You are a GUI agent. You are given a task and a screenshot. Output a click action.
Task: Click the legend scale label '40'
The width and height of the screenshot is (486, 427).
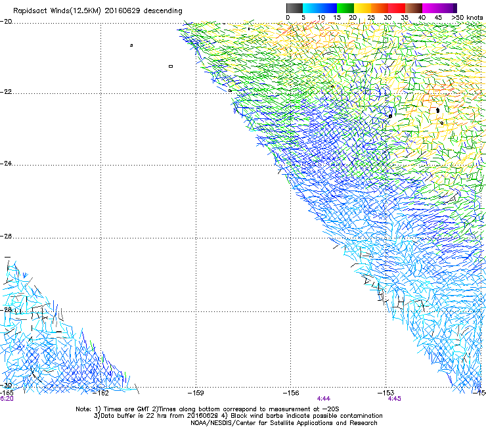(x=422, y=17)
